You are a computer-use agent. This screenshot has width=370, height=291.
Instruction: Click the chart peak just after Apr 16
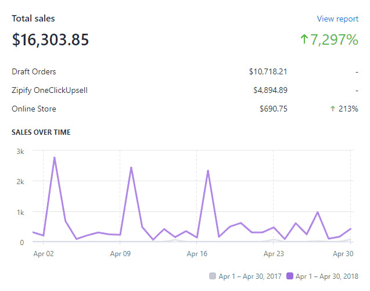pos(208,171)
